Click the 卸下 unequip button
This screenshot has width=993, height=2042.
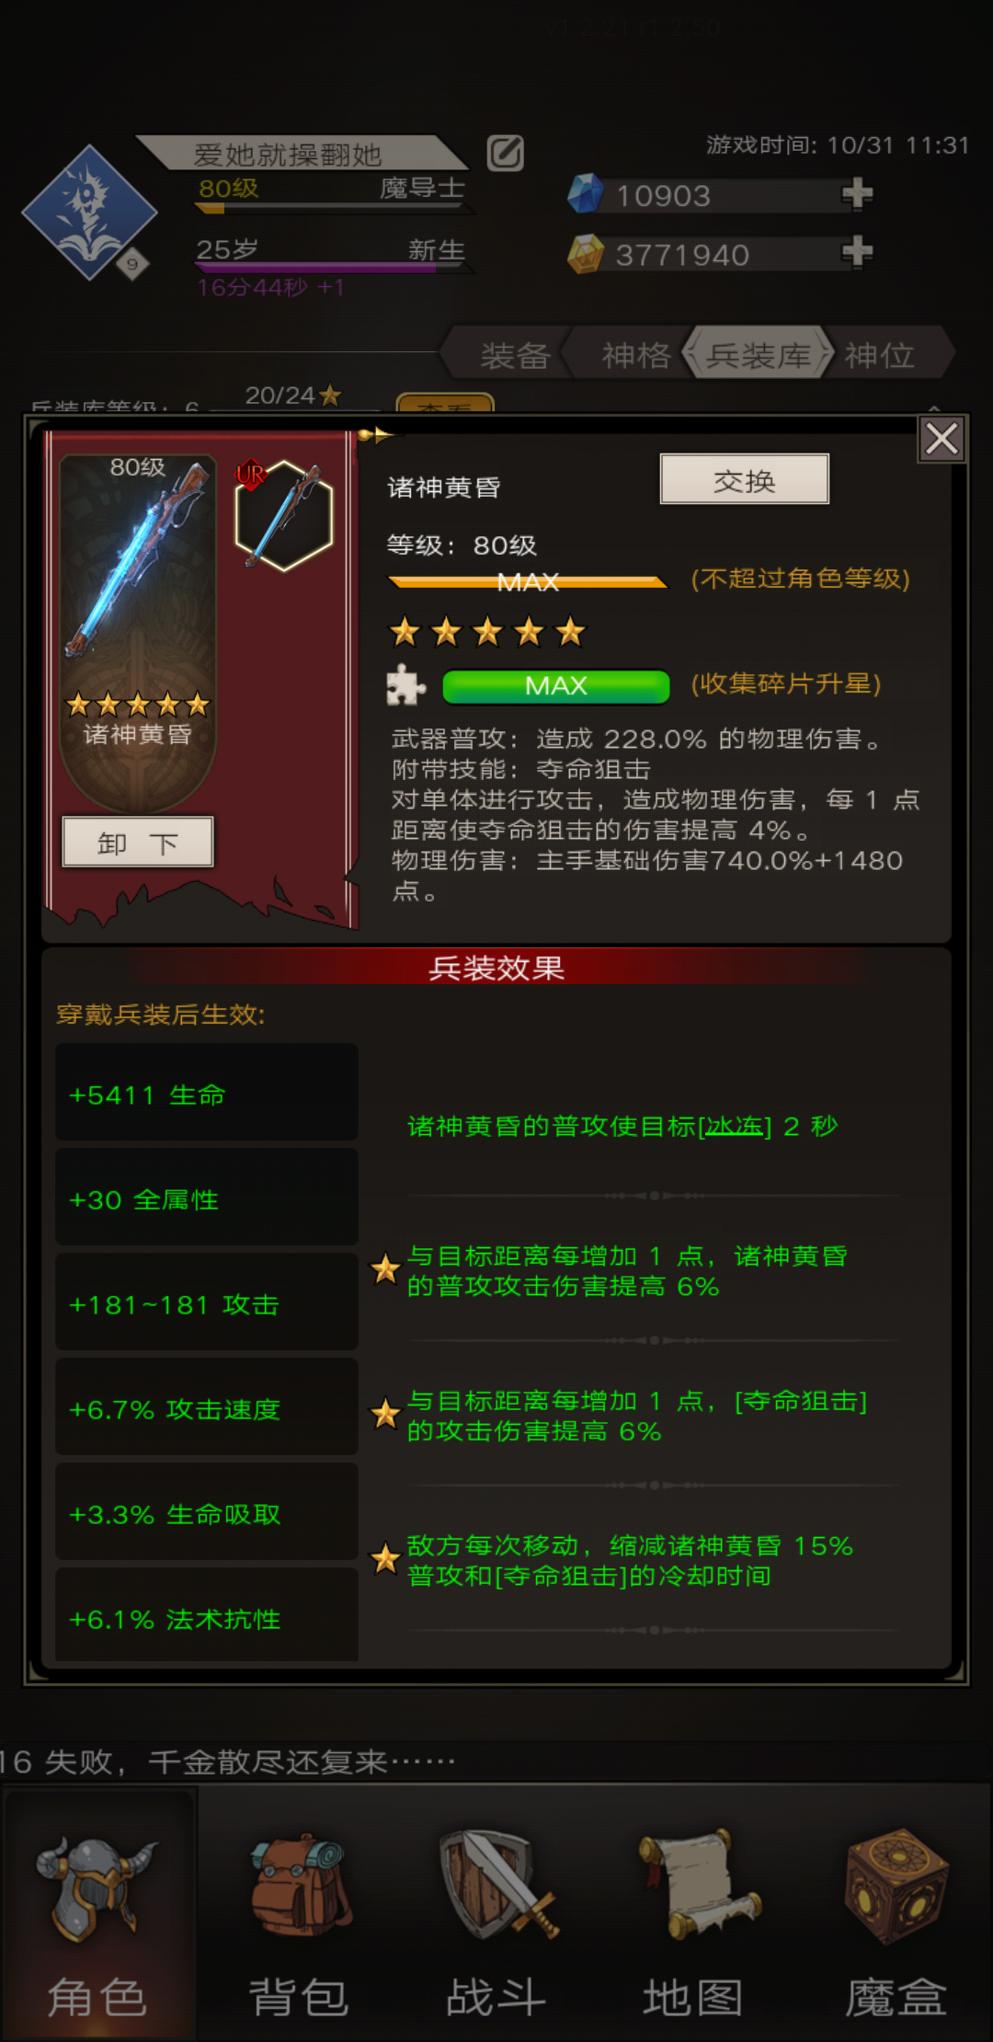coord(138,842)
